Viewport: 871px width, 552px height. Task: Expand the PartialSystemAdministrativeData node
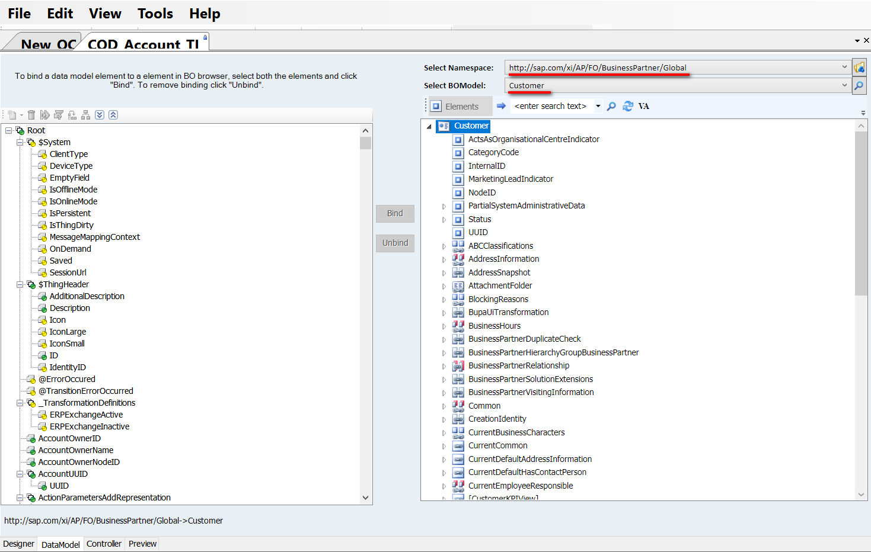[444, 206]
